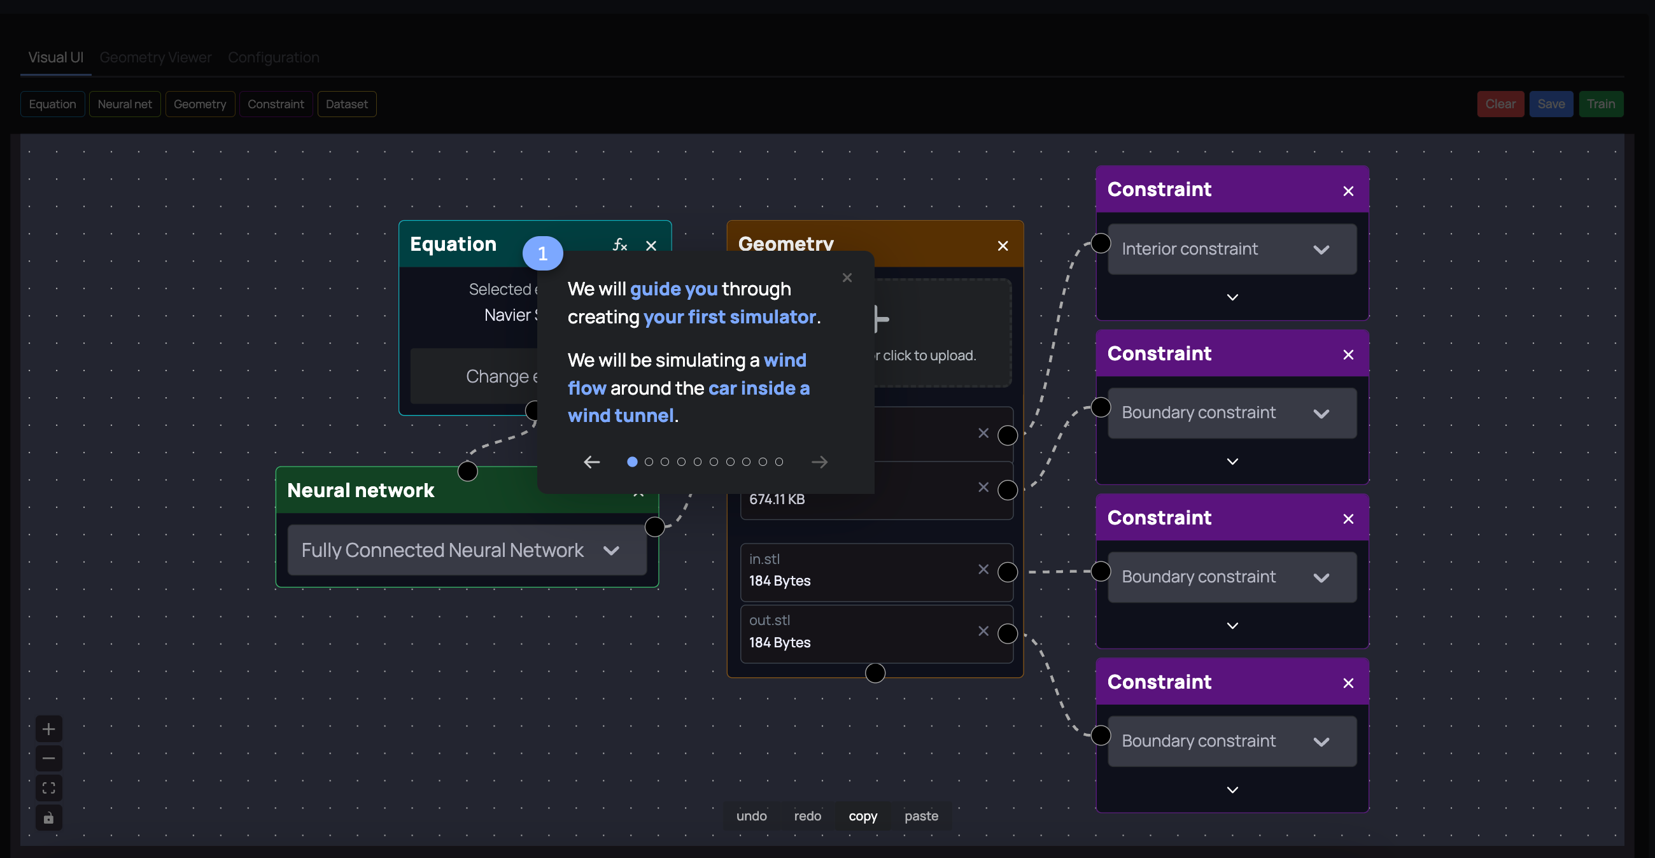
Task: Click the out.stl output connector handle
Action: 1008,634
